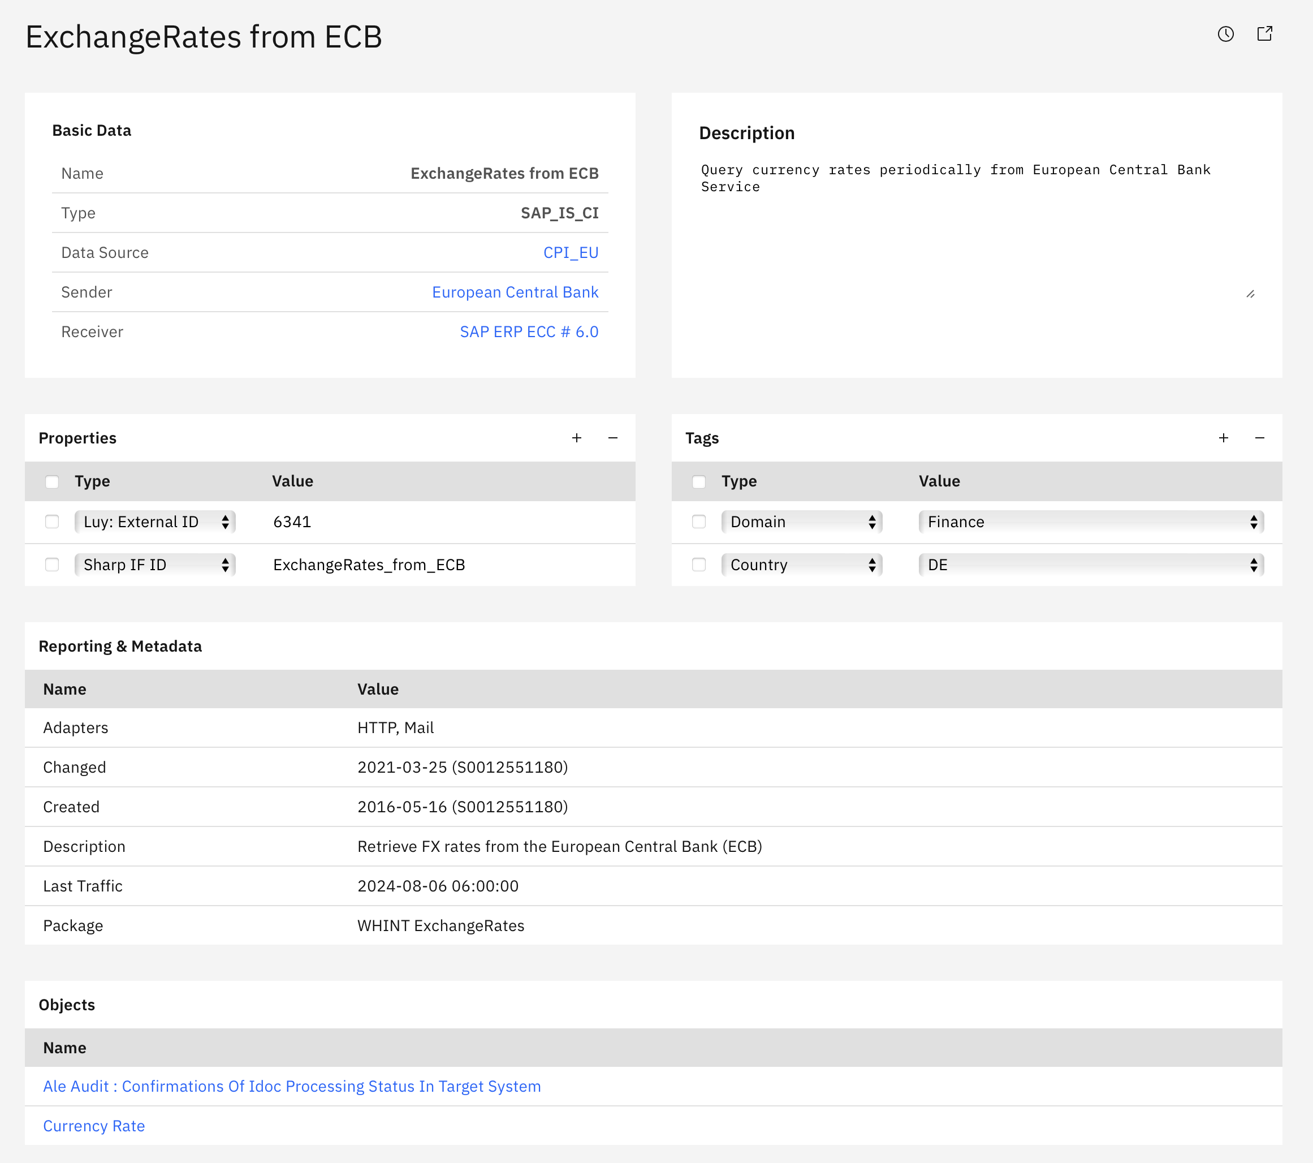Select the SAP_IS_CI type value
The height and width of the screenshot is (1163, 1313).
559,213
